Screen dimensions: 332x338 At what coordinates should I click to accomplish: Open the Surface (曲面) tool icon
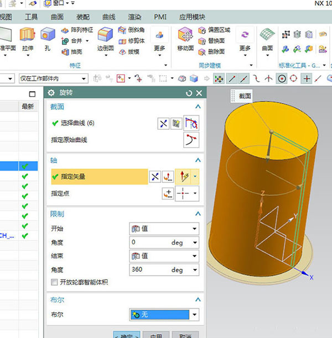pos(267,34)
